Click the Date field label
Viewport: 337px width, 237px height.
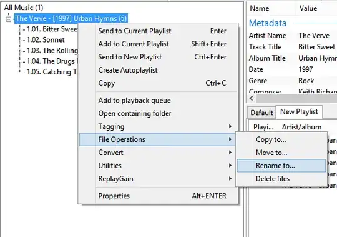click(x=256, y=69)
